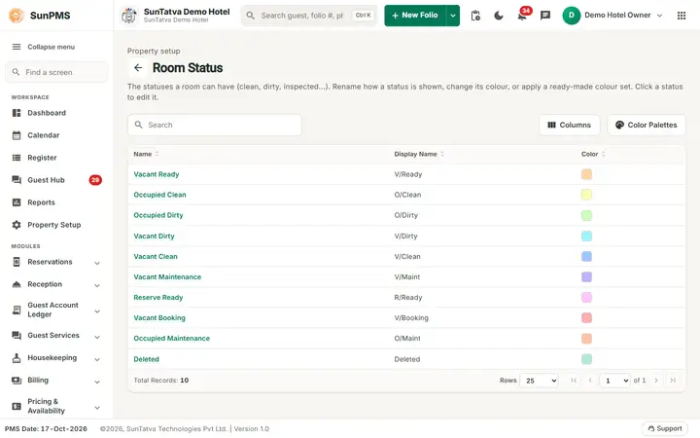Expand the Reservations module

click(x=97, y=263)
